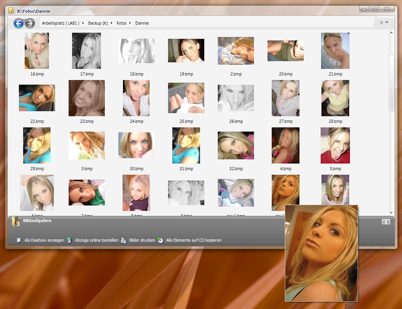The image size is (402, 309).
Task: Select the 26.bmp grayscale thumbnail
Action: coord(235,98)
